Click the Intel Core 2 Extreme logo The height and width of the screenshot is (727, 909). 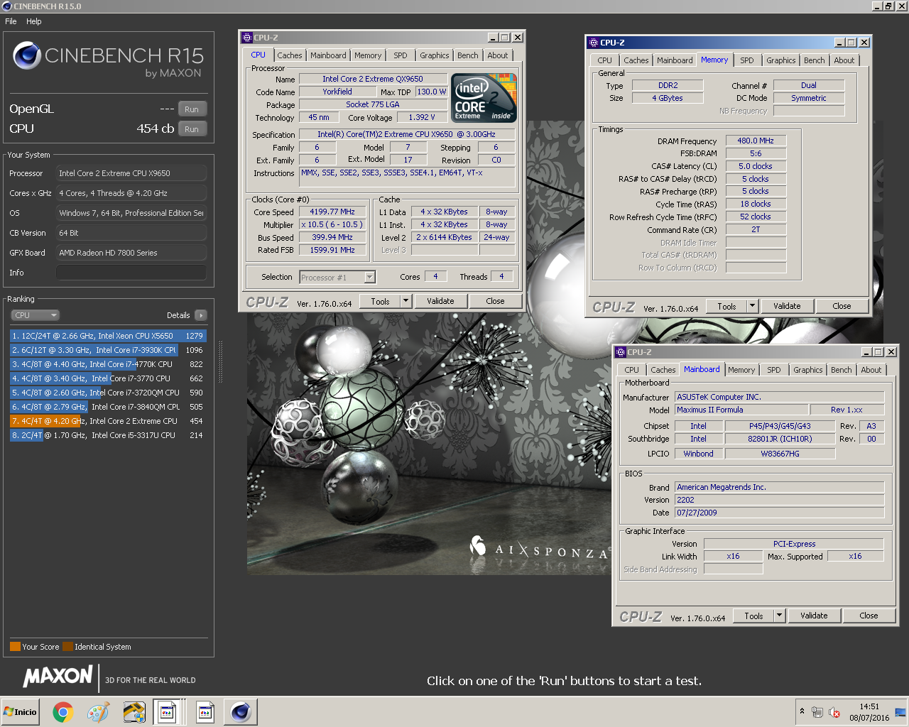tap(484, 98)
